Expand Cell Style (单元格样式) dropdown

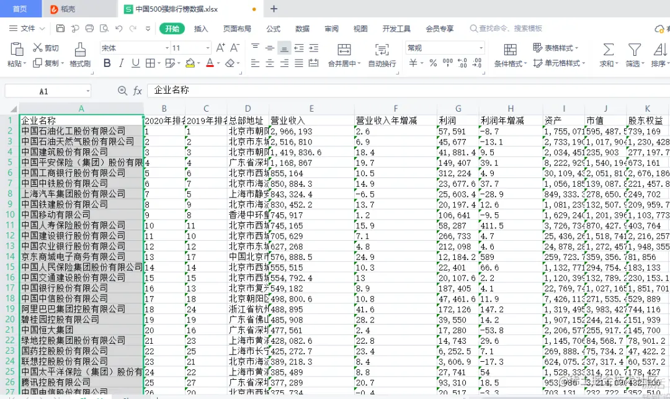click(x=583, y=63)
